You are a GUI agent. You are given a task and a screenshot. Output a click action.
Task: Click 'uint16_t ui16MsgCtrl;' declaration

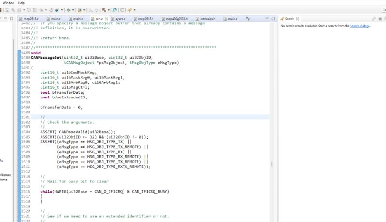(x=65, y=87)
